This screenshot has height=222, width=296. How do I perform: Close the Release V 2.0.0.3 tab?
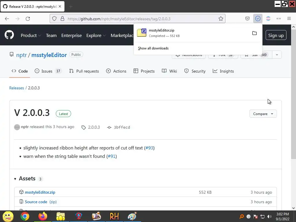(60, 6)
